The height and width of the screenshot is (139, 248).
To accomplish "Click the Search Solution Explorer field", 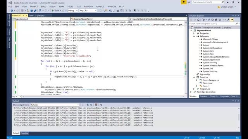I will point(214,24).
